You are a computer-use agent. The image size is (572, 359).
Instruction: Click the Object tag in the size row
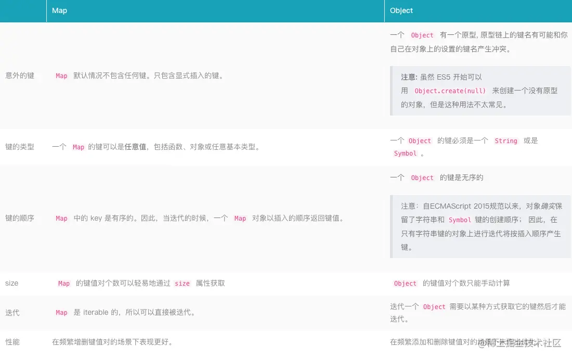point(405,284)
